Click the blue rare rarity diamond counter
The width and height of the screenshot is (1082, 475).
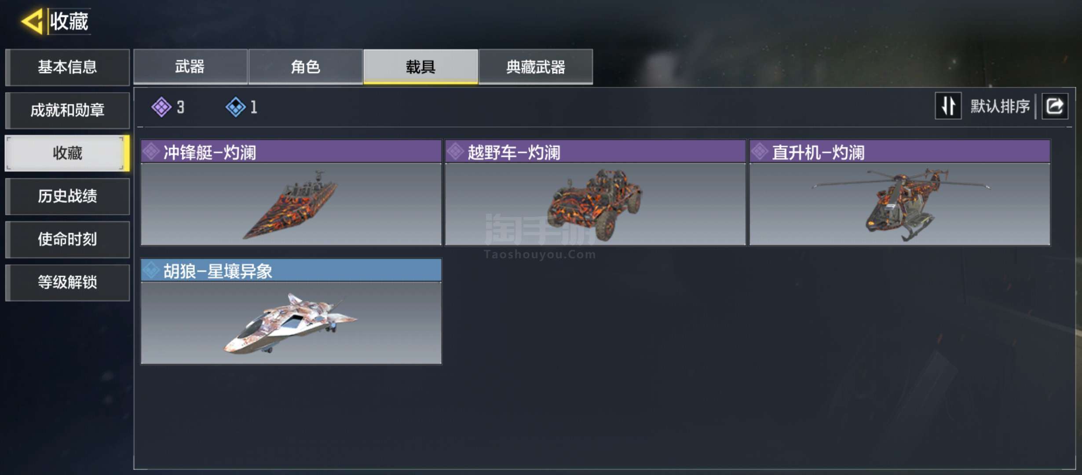(241, 107)
